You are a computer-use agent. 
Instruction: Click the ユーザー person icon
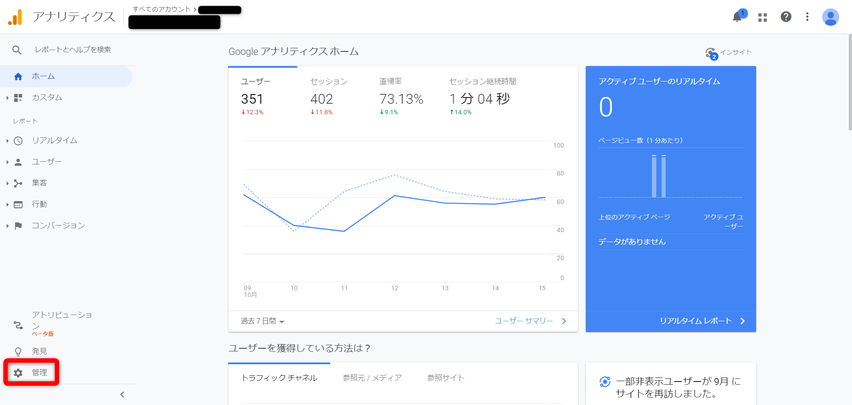18,162
